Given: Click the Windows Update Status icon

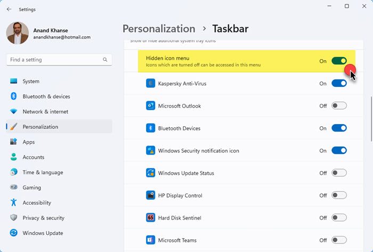Looking at the screenshot, I should point(151,173).
